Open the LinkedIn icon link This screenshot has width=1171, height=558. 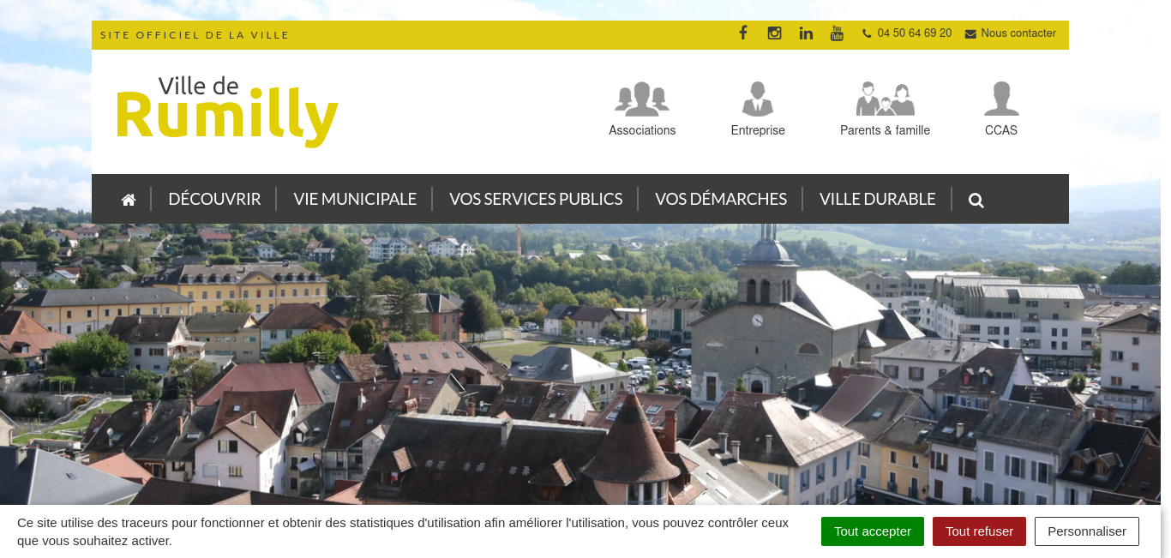coord(806,33)
